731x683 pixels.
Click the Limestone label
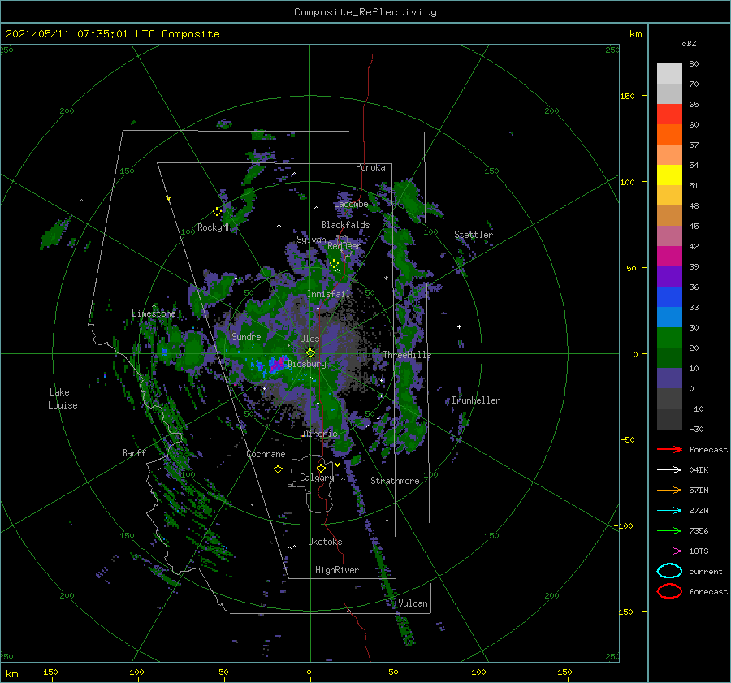tap(154, 313)
